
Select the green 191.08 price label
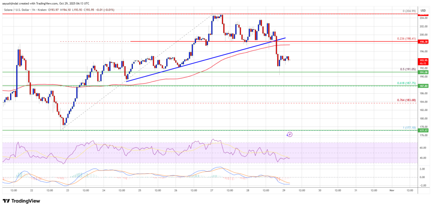tap(424, 72)
